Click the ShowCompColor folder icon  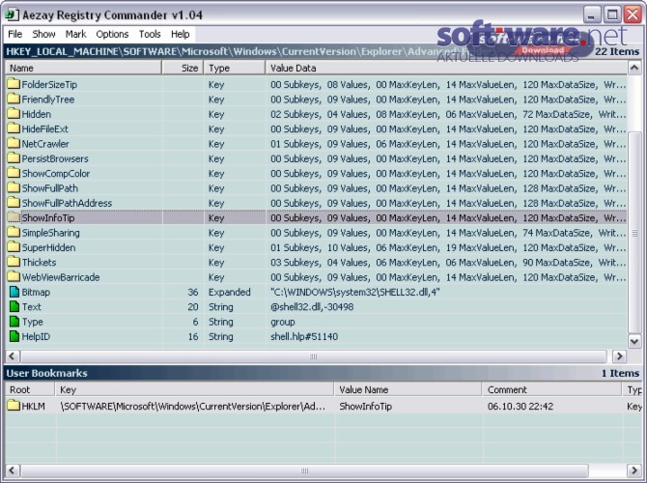click(14, 173)
